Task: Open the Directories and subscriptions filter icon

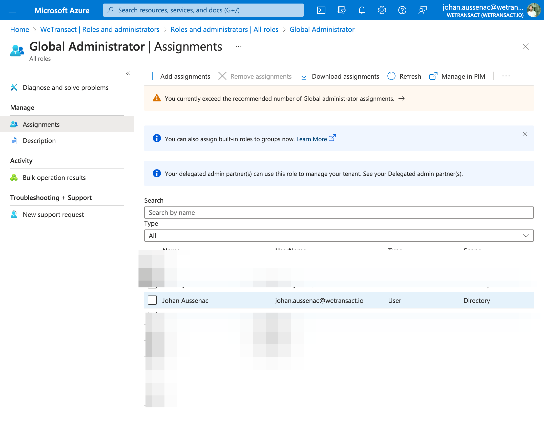Action: click(x=341, y=10)
